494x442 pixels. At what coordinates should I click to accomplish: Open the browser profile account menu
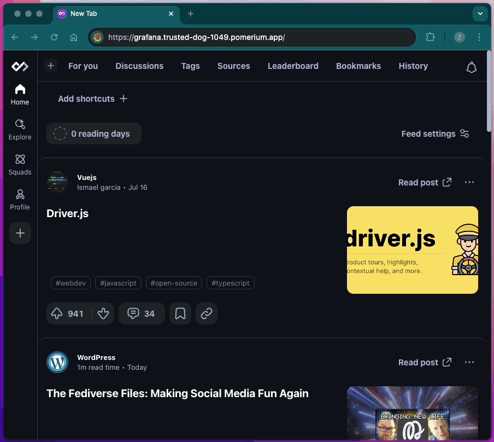coord(459,37)
